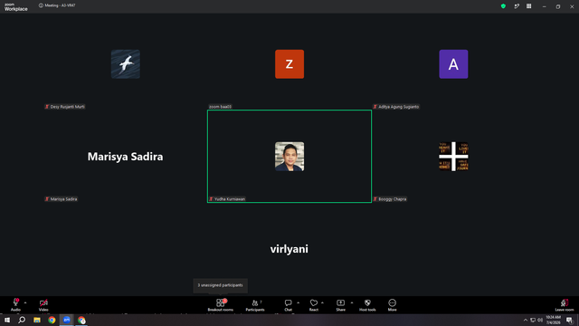The image size is (579, 326).
Task: Open the React menu
Action: pyautogui.click(x=314, y=305)
